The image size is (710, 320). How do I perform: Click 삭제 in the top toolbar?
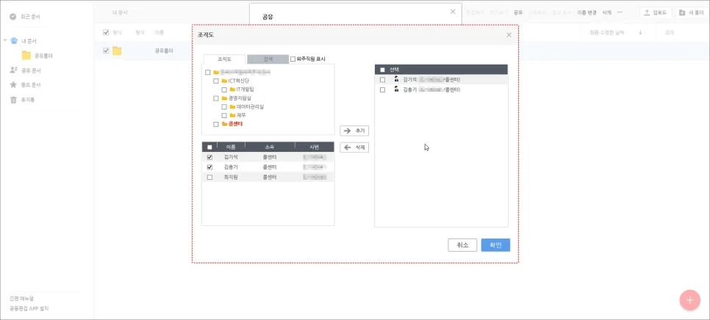tap(607, 12)
